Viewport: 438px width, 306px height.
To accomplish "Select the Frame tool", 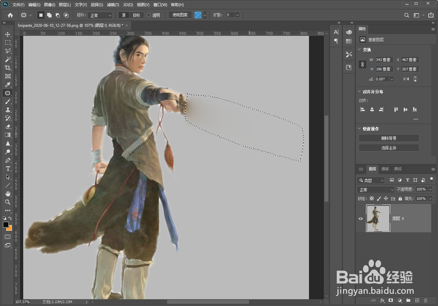I will (x=8, y=76).
